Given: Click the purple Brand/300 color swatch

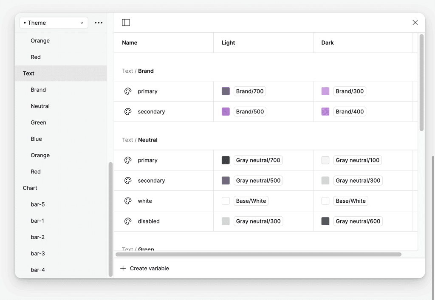Looking at the screenshot, I should (325, 91).
